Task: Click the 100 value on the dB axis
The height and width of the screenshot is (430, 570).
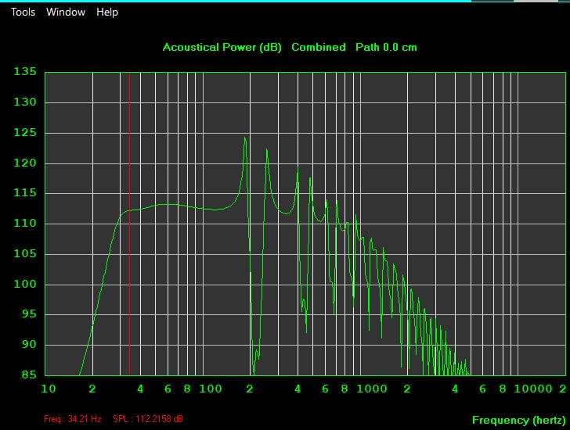Action: pyautogui.click(x=25, y=284)
